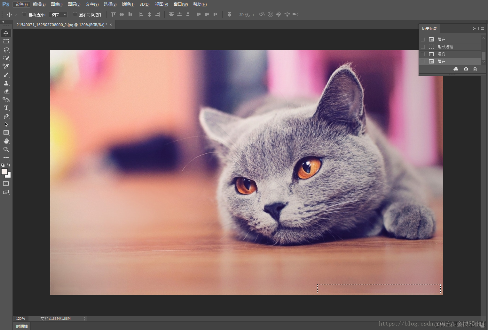The width and height of the screenshot is (488, 330).
Task: Select the Eyedropper tool
Action: (x=6, y=66)
